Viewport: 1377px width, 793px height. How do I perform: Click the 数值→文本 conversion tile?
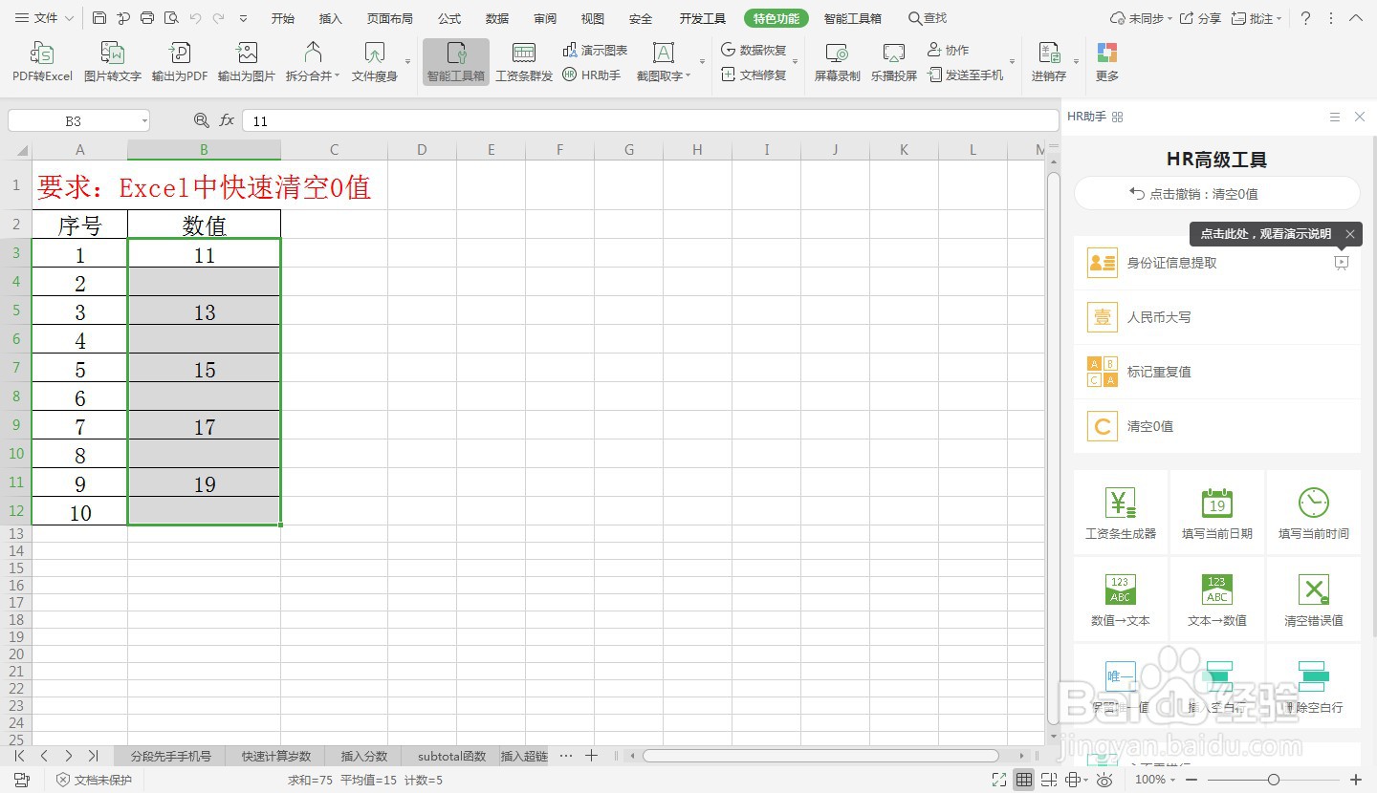coord(1121,599)
